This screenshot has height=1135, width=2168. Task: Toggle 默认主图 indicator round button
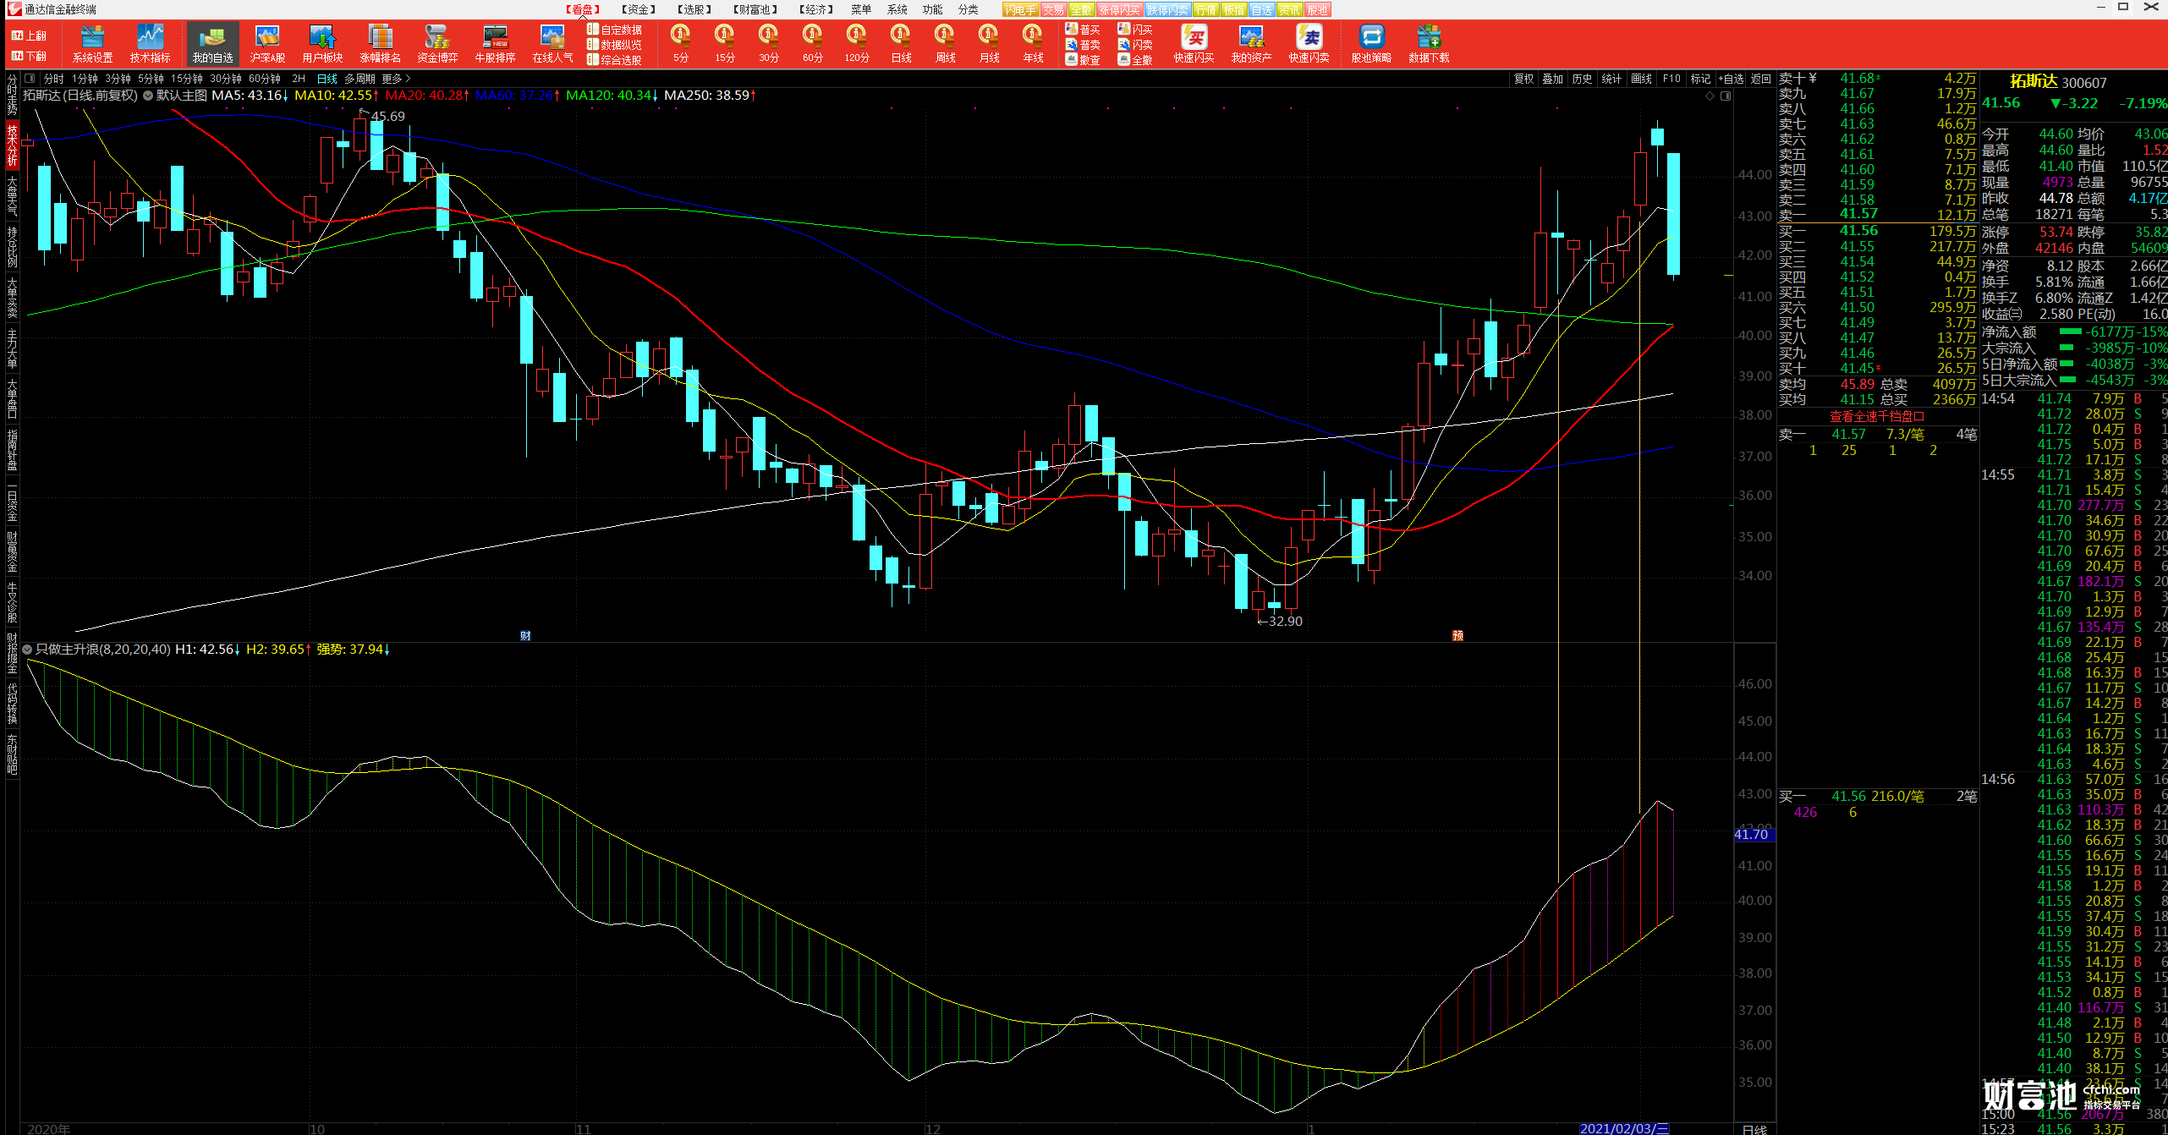pos(148,96)
